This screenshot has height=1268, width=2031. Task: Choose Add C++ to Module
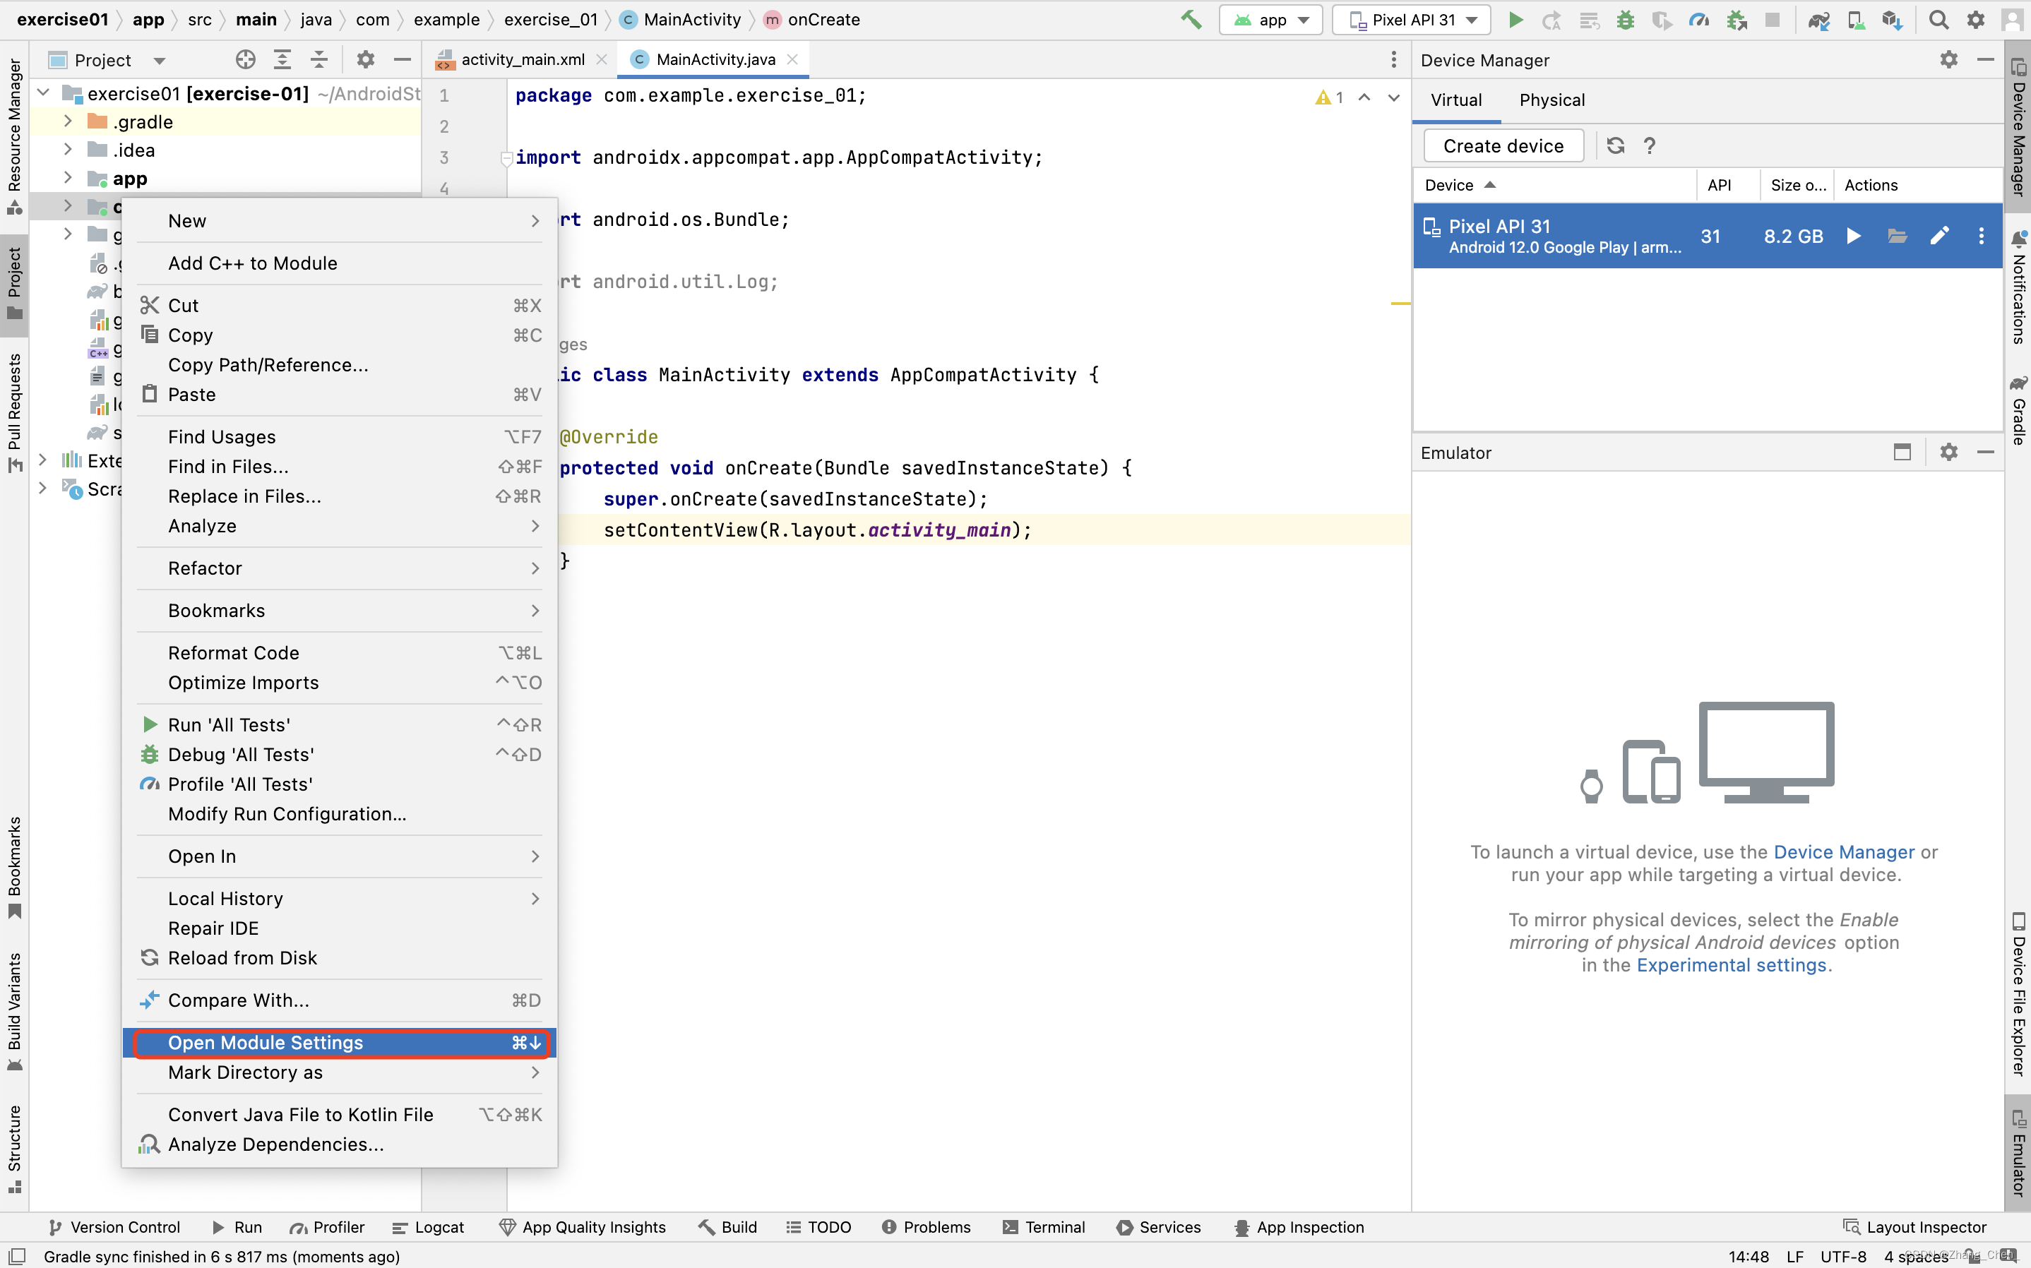340,263
